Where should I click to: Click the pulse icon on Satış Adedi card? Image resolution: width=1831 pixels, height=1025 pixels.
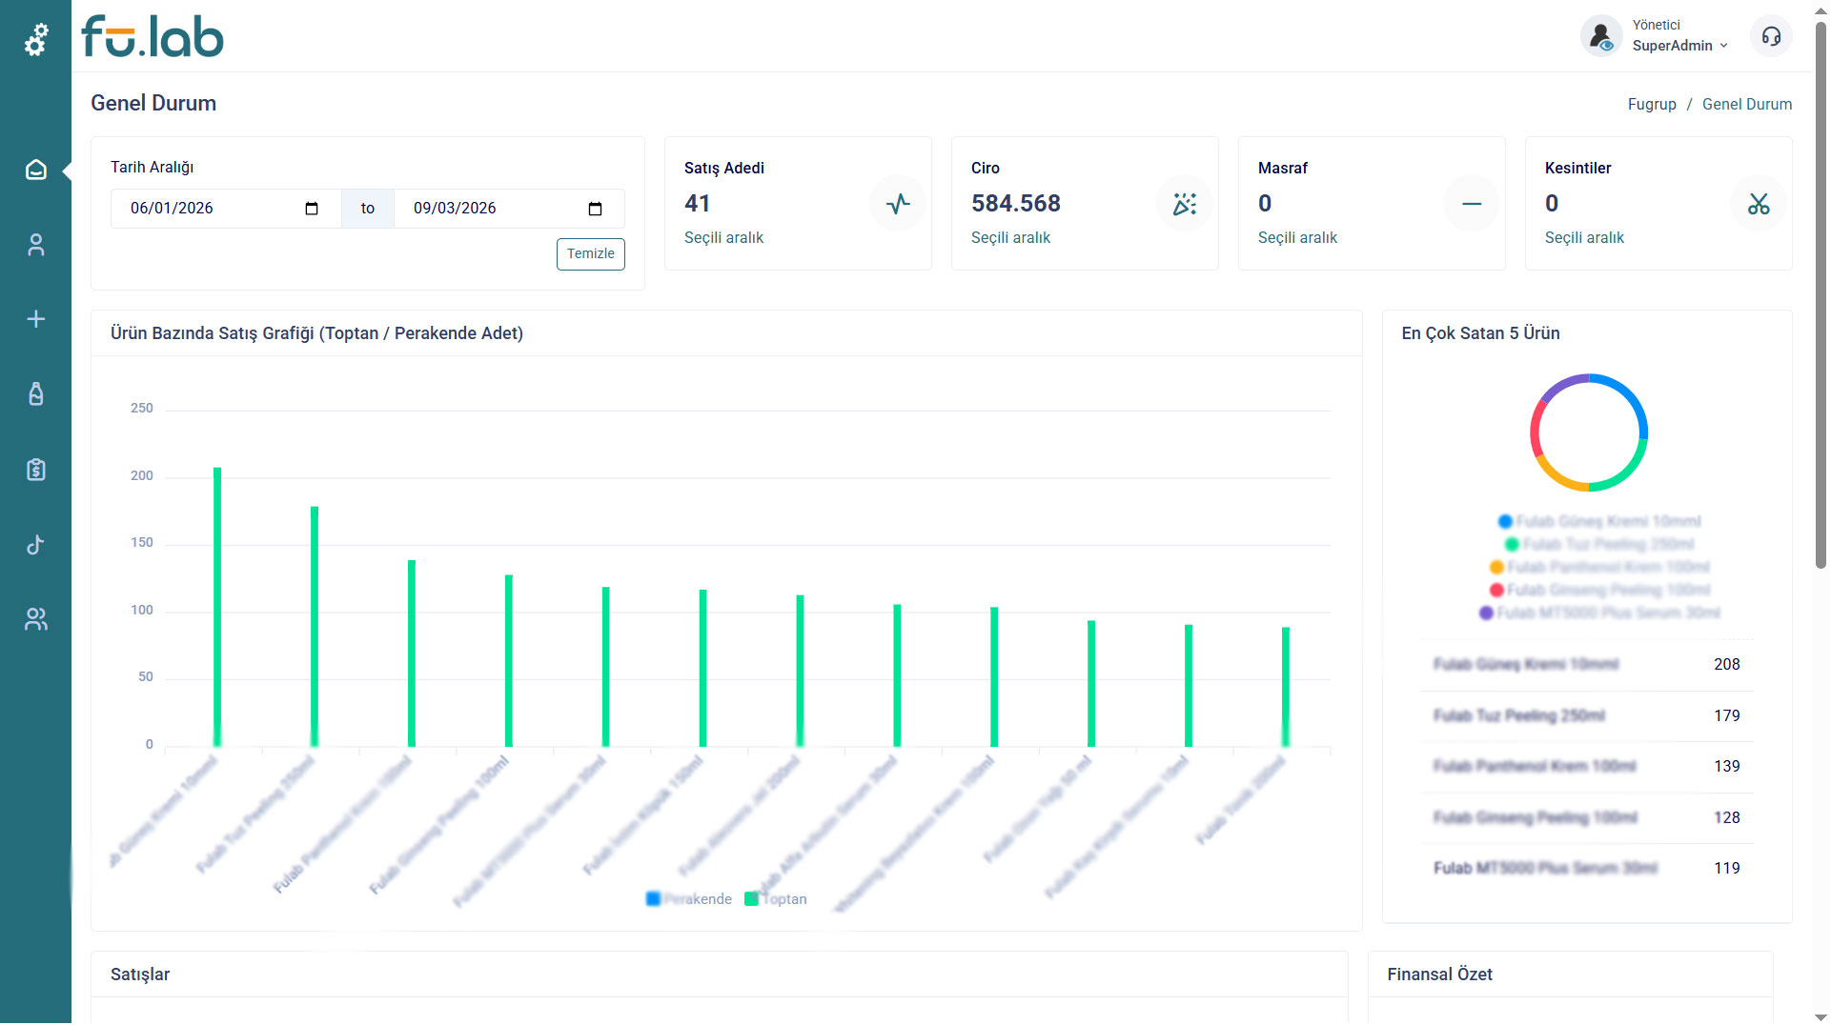tap(898, 204)
